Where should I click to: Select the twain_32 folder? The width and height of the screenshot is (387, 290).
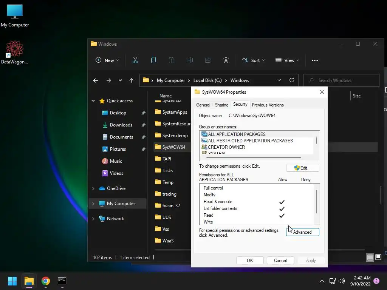pos(167,206)
